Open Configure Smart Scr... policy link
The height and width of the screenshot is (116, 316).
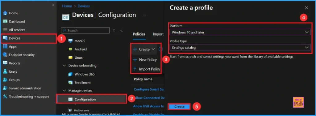coord(149,89)
